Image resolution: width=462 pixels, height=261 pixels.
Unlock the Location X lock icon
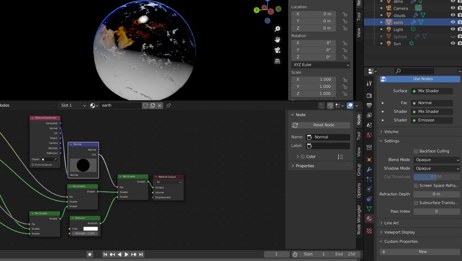[345, 14]
